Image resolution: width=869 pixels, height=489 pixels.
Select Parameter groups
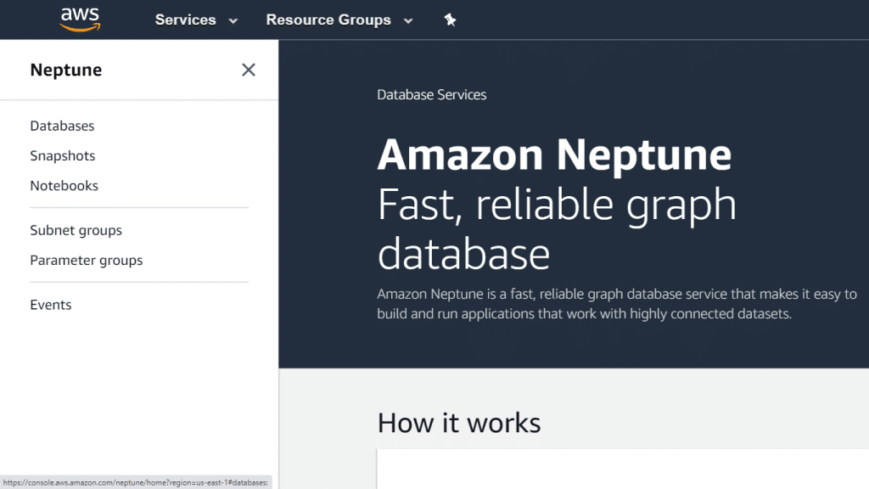tap(86, 260)
